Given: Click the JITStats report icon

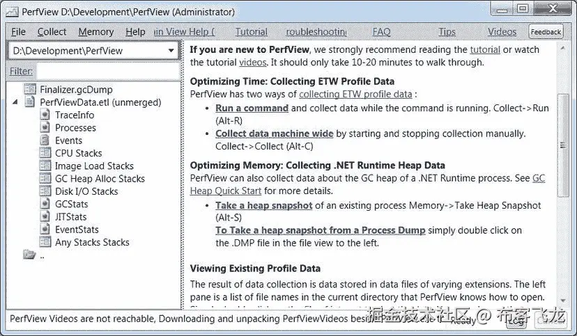Looking at the screenshot, I should click(x=45, y=217).
